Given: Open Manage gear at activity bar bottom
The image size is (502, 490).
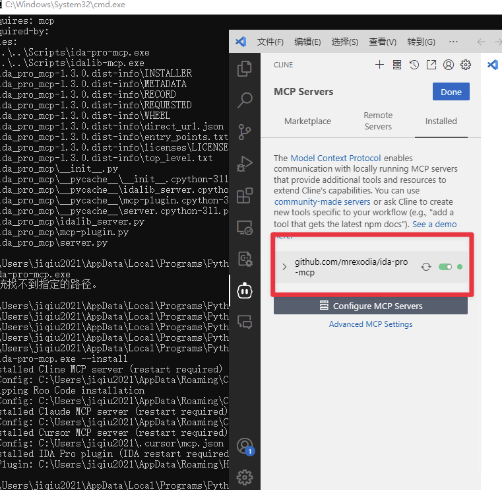Looking at the screenshot, I should tap(245, 477).
